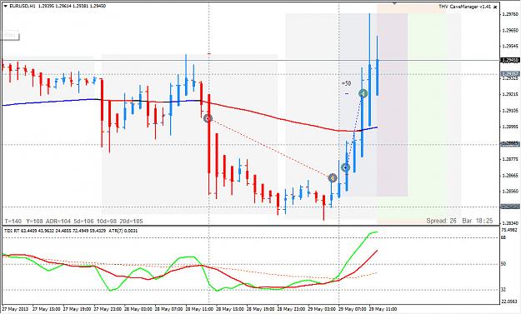Select the green trade arrow marker near the +50 label
This screenshot has height=314, width=521.
click(363, 93)
